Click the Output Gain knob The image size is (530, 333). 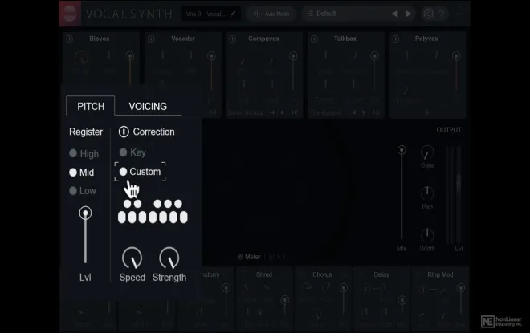coord(427,152)
